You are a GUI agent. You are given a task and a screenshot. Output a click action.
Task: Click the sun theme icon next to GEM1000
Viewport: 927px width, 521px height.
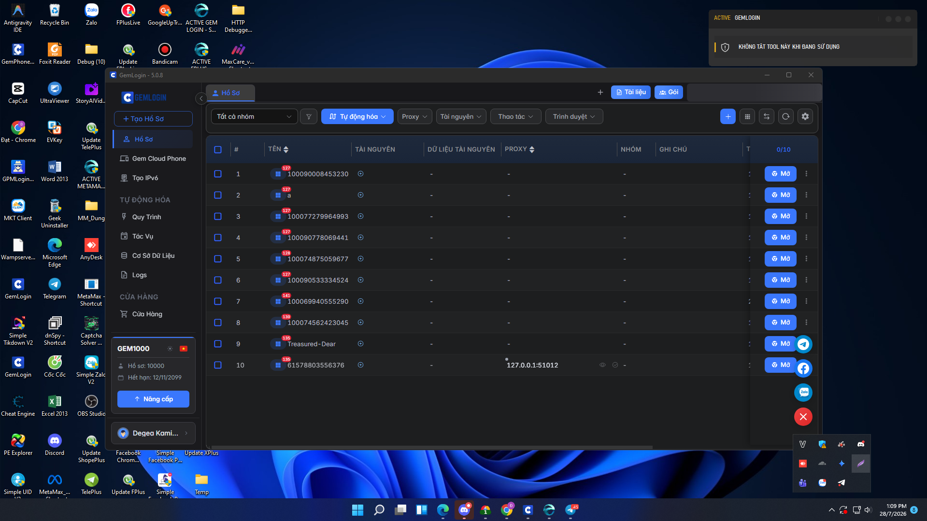(x=170, y=349)
